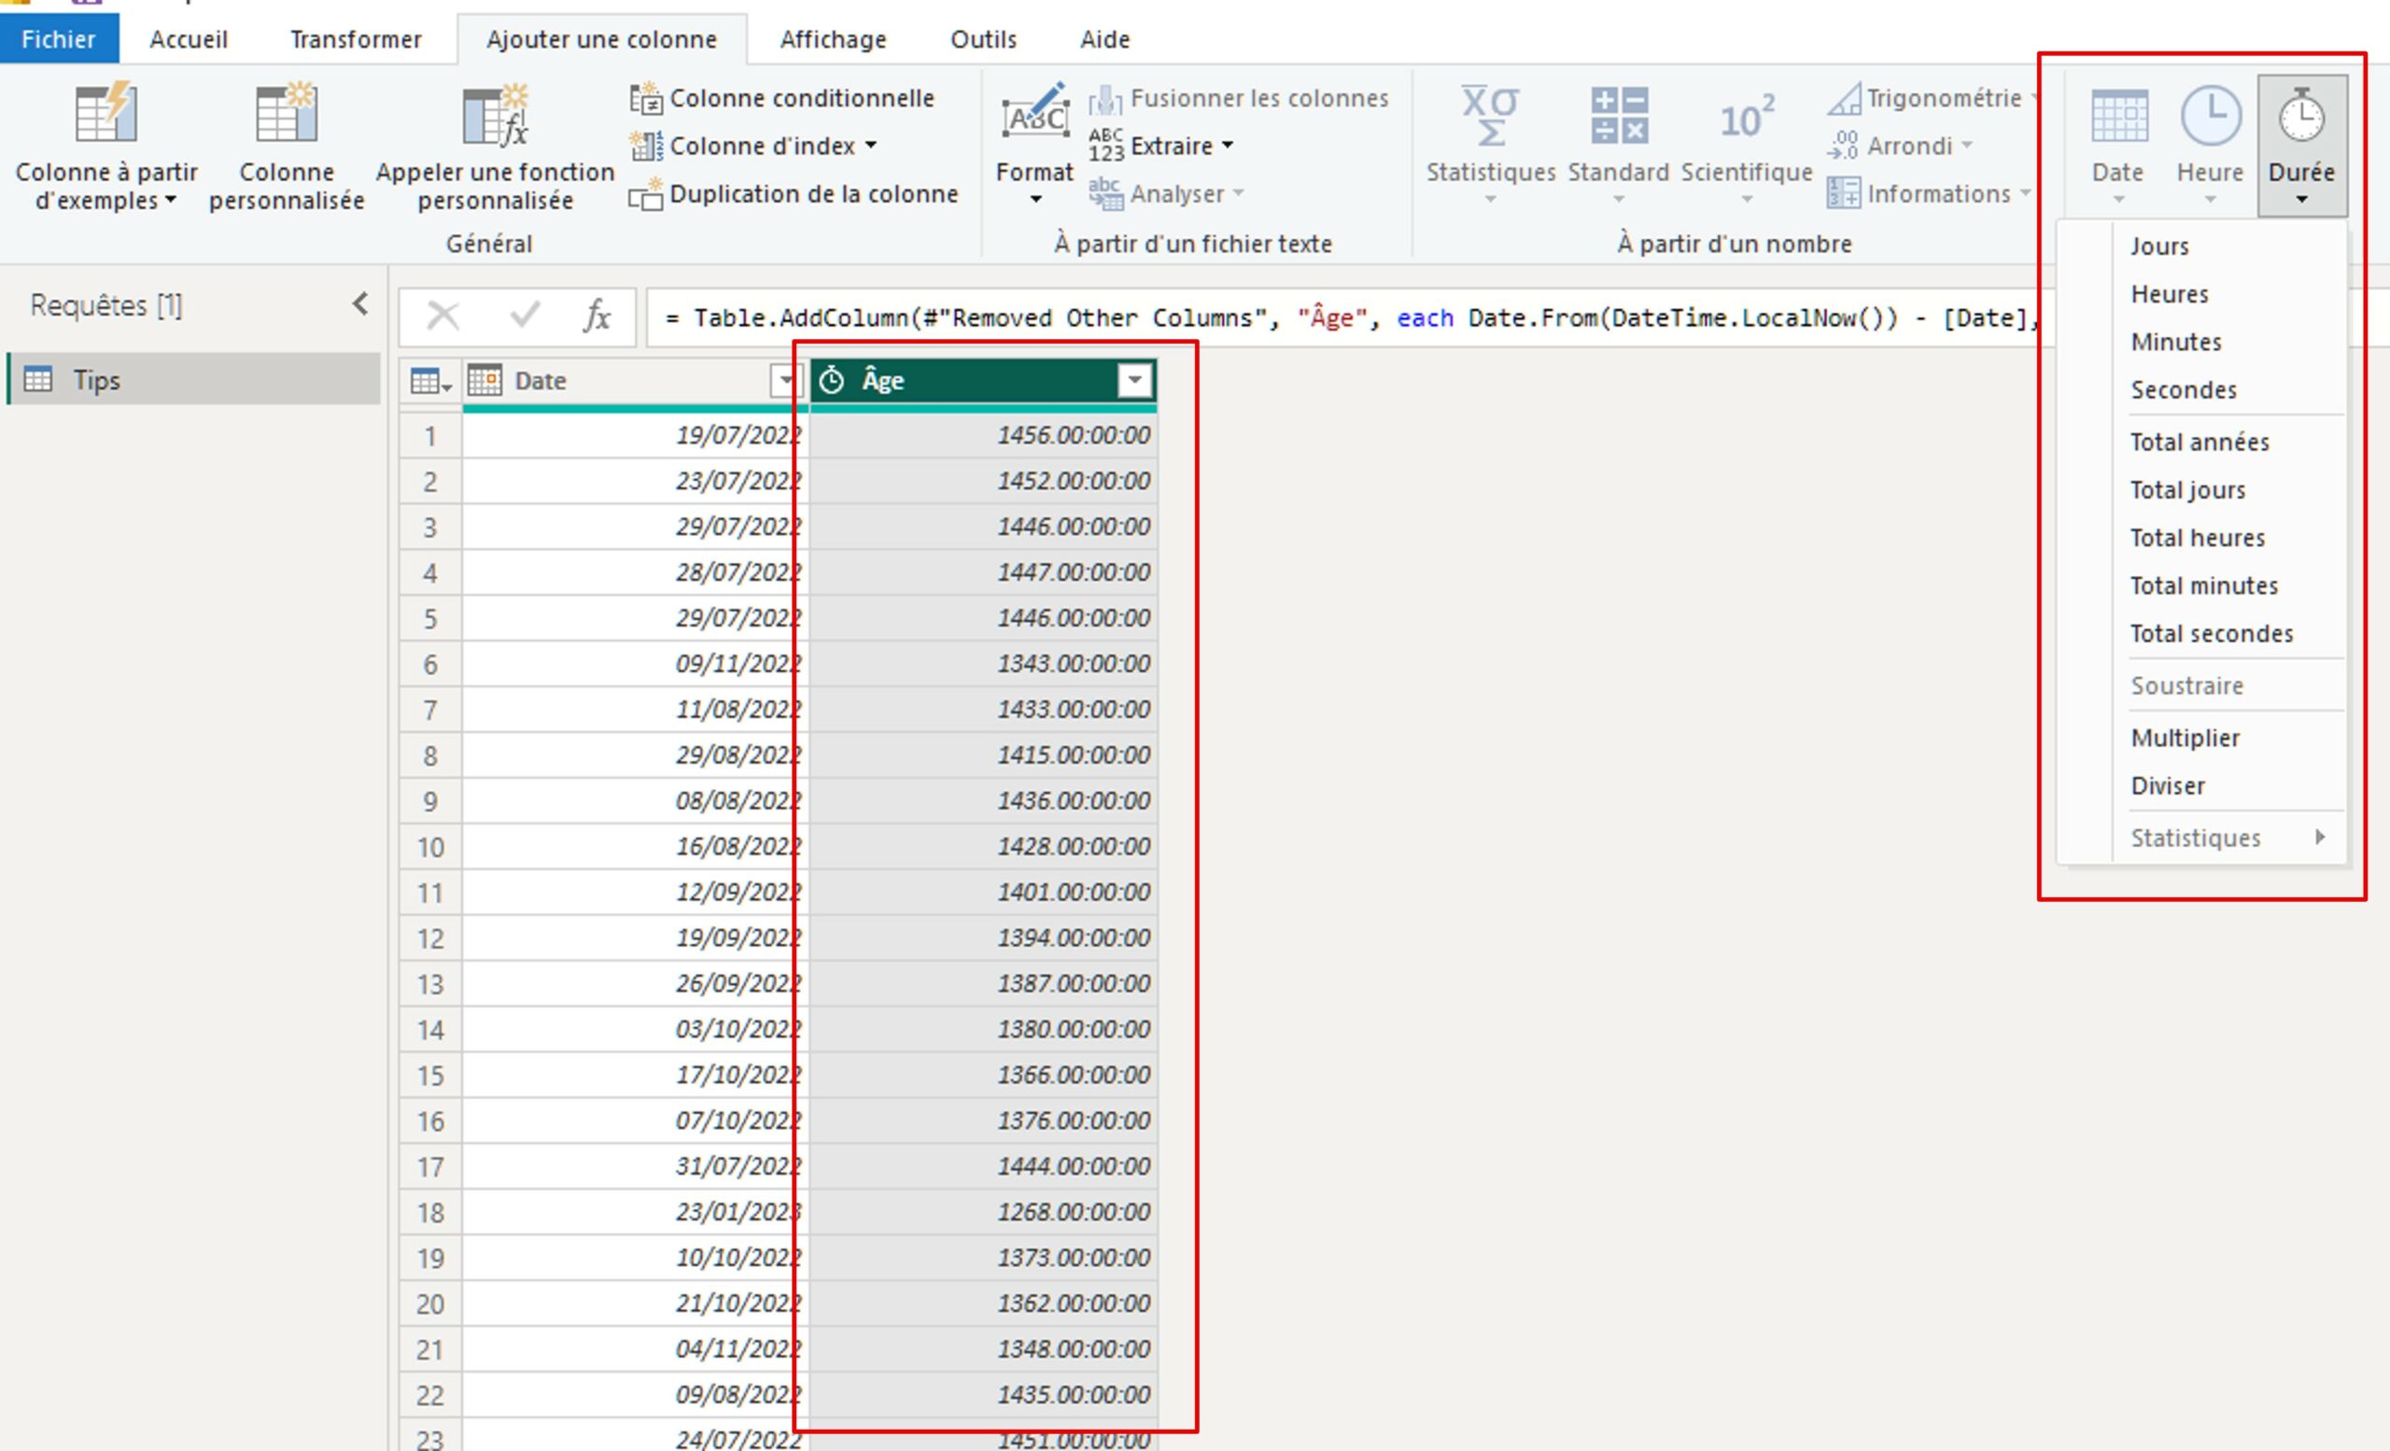Open the Date column filter dropdown

pos(785,380)
